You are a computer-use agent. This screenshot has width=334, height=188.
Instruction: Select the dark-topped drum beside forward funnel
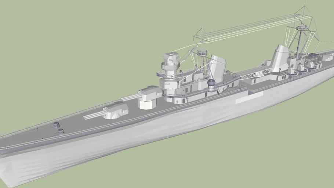211,84
